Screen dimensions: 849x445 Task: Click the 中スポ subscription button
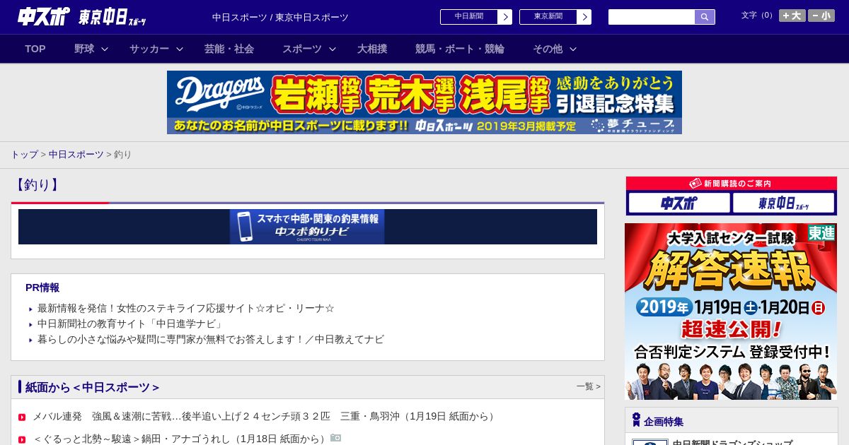tap(679, 203)
